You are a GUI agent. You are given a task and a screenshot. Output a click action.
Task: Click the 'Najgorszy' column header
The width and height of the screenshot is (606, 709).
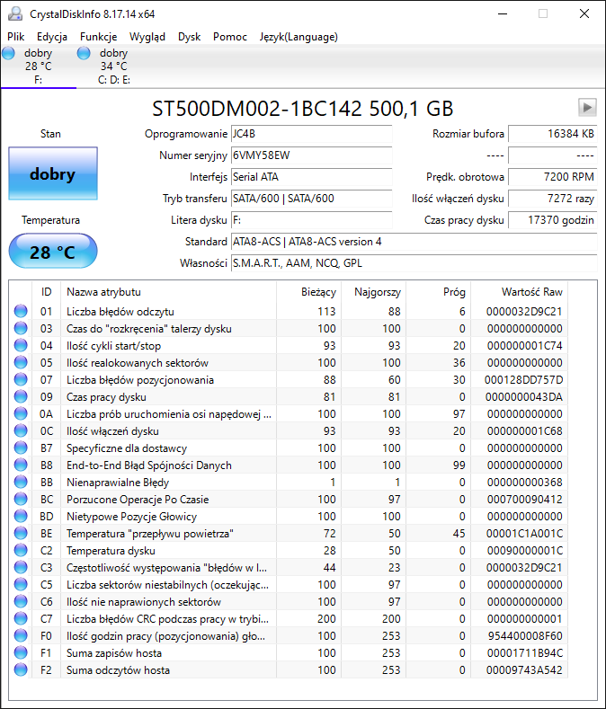point(373,292)
